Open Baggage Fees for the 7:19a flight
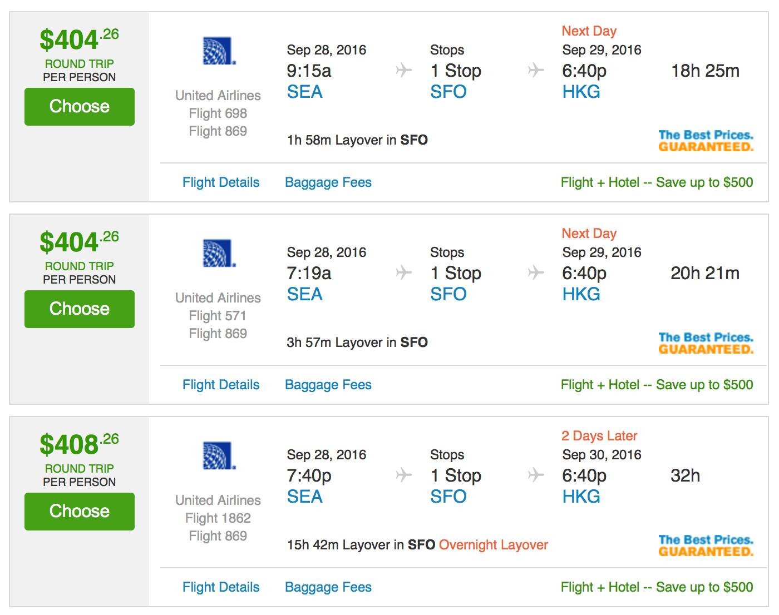 [x=328, y=384]
